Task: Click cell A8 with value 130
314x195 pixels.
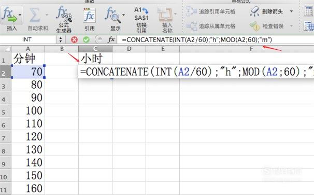Action: 28,149
